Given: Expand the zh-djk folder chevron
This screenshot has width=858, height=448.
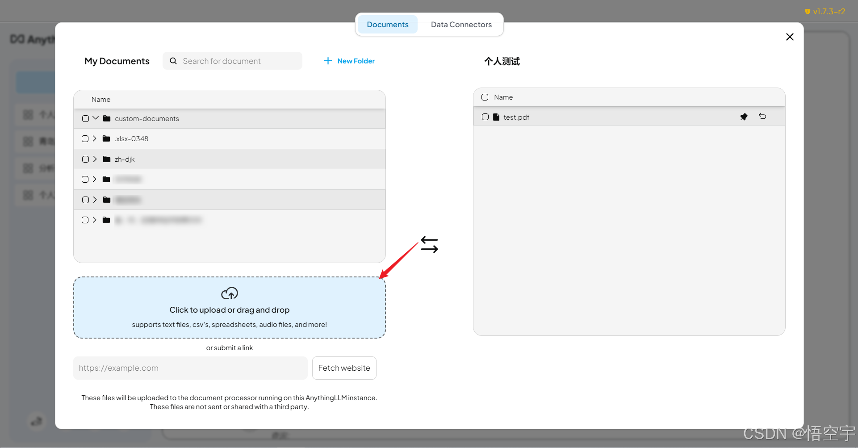Looking at the screenshot, I should 95,159.
